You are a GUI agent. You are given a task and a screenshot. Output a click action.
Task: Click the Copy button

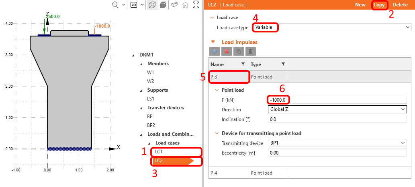379,5
